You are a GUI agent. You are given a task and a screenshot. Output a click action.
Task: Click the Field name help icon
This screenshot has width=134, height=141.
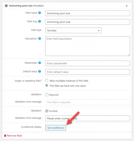pyautogui.click(x=40, y=13)
